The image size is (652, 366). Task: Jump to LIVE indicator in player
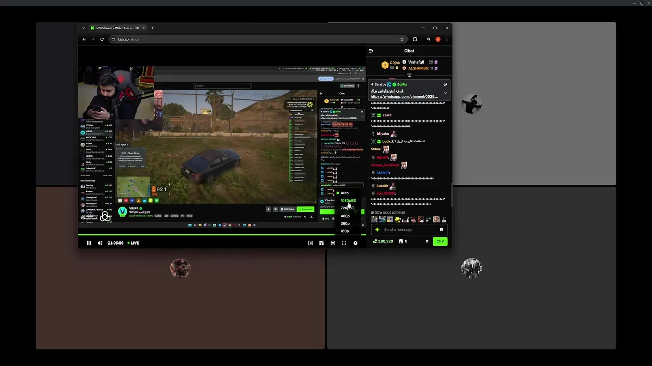coord(133,243)
